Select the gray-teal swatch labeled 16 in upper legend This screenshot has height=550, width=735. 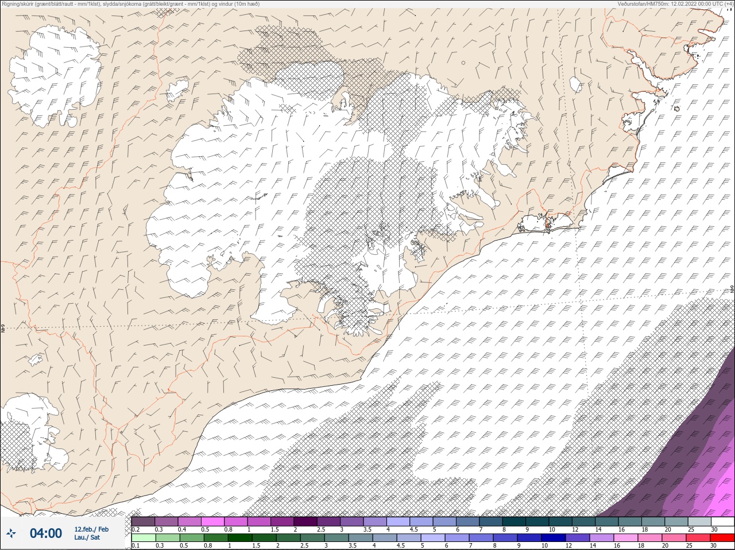click(630, 521)
